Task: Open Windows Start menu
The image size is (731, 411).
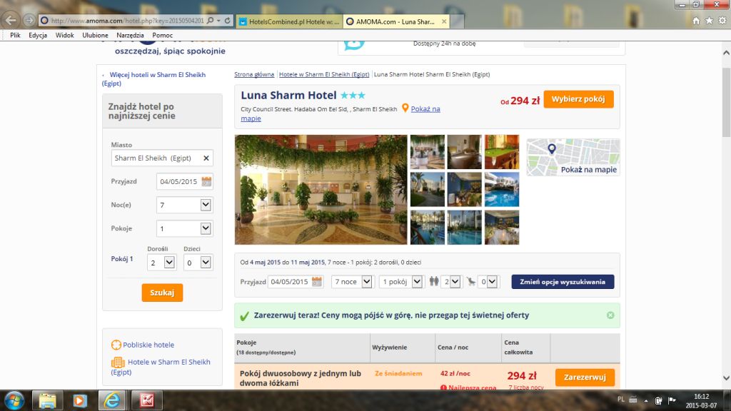Action: click(14, 400)
